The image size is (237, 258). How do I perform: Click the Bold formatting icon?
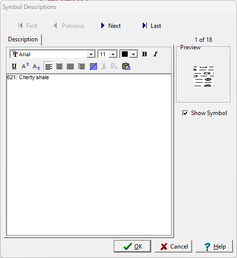coord(144,54)
